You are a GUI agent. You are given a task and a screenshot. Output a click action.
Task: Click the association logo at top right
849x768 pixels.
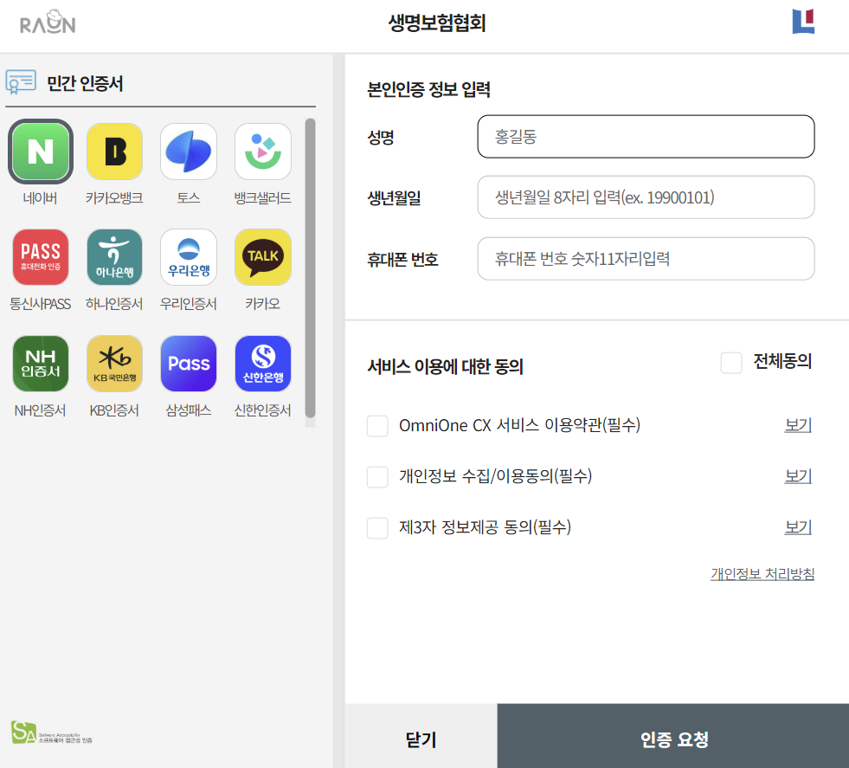click(x=803, y=22)
